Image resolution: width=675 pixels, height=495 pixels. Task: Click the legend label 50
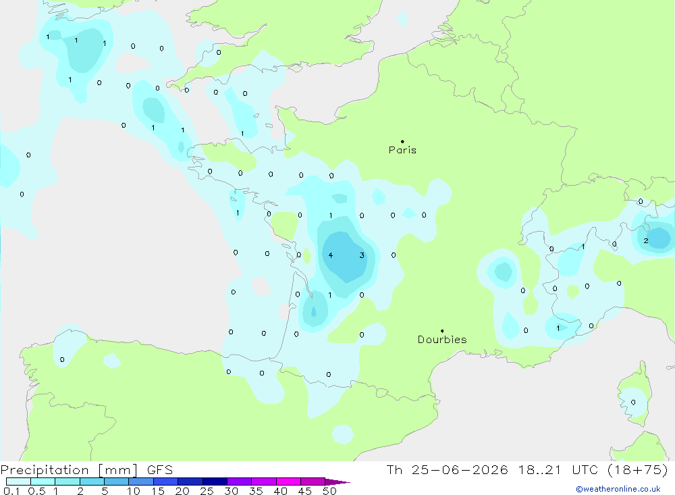329,491
